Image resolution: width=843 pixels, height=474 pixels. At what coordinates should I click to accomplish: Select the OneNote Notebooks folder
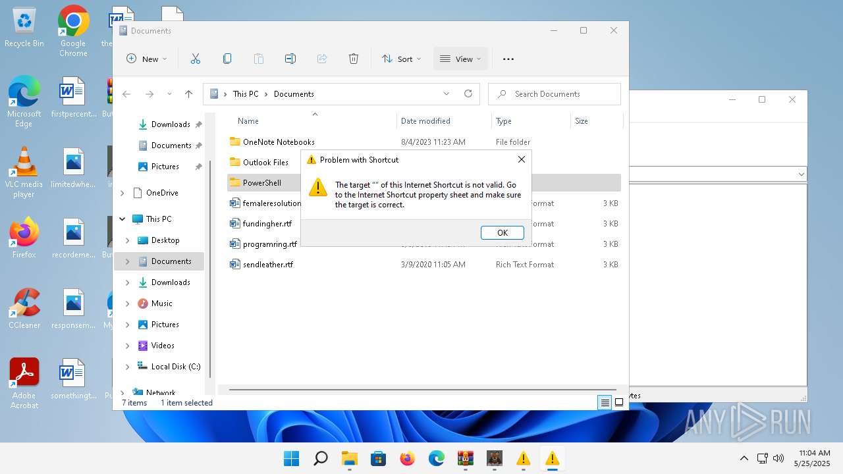click(279, 142)
